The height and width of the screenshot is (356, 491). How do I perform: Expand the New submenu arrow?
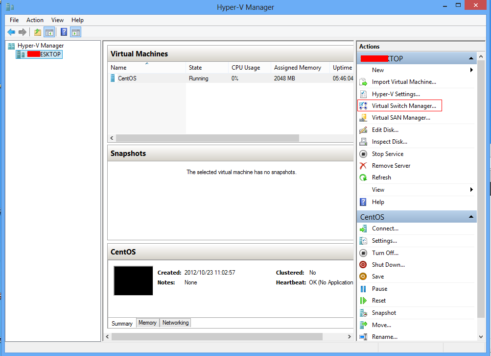point(471,70)
